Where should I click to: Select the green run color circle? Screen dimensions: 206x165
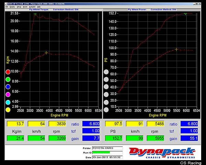pos(8,80)
